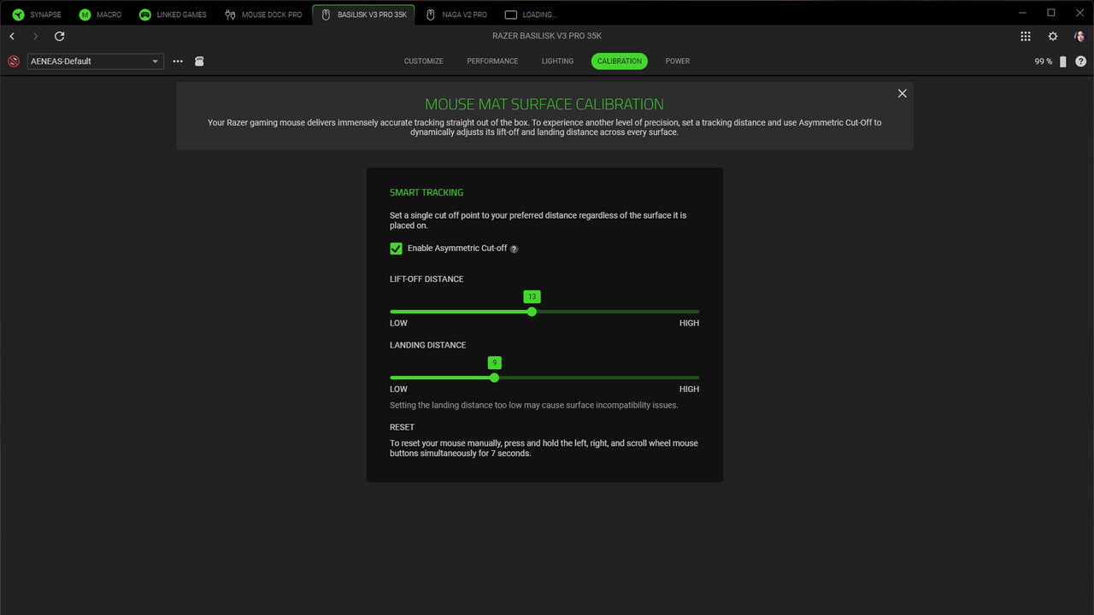Expand the AENEAS-Default profile dropdown
Image resolution: width=1094 pixels, height=615 pixels.
96,61
